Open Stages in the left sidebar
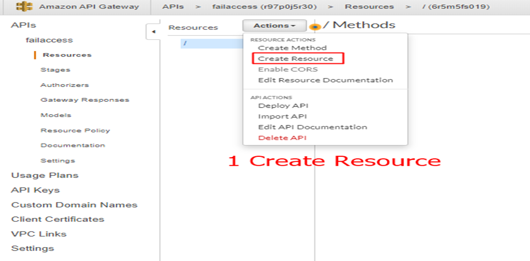The image size is (530, 261). pos(55,70)
